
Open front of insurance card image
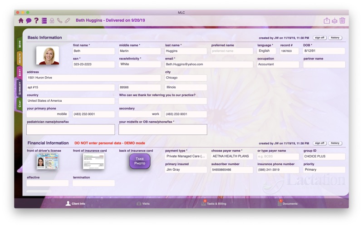[x=94, y=161]
